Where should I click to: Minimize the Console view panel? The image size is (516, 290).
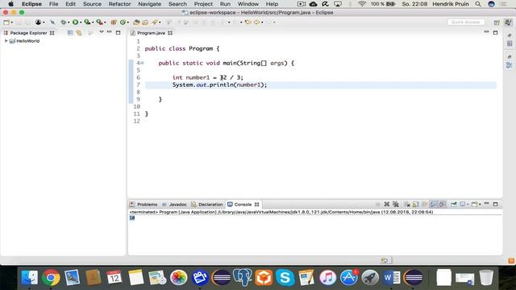tap(486, 204)
